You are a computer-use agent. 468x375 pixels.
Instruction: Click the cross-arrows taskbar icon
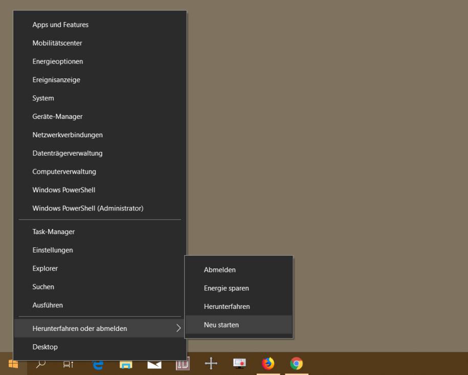point(211,363)
